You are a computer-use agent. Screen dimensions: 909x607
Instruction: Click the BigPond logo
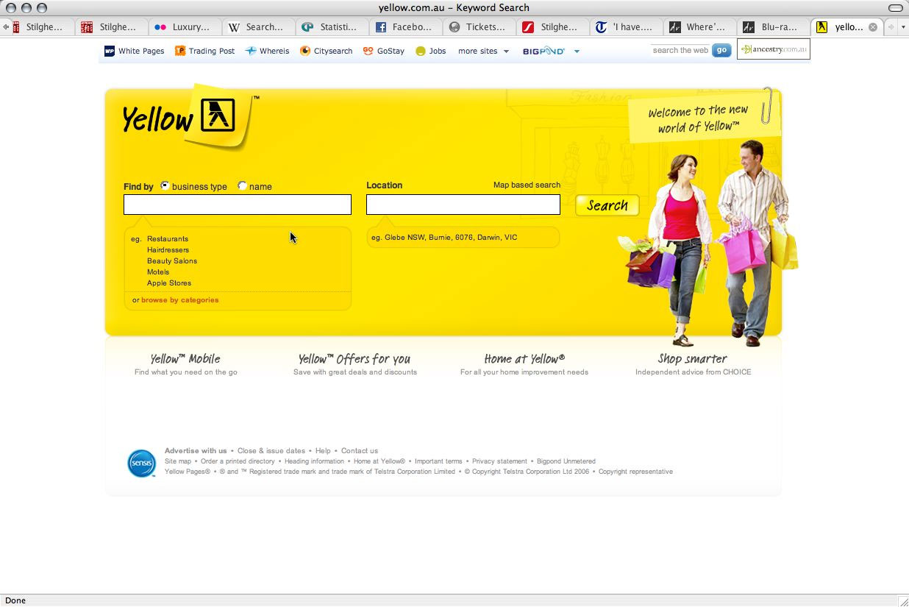(x=543, y=51)
